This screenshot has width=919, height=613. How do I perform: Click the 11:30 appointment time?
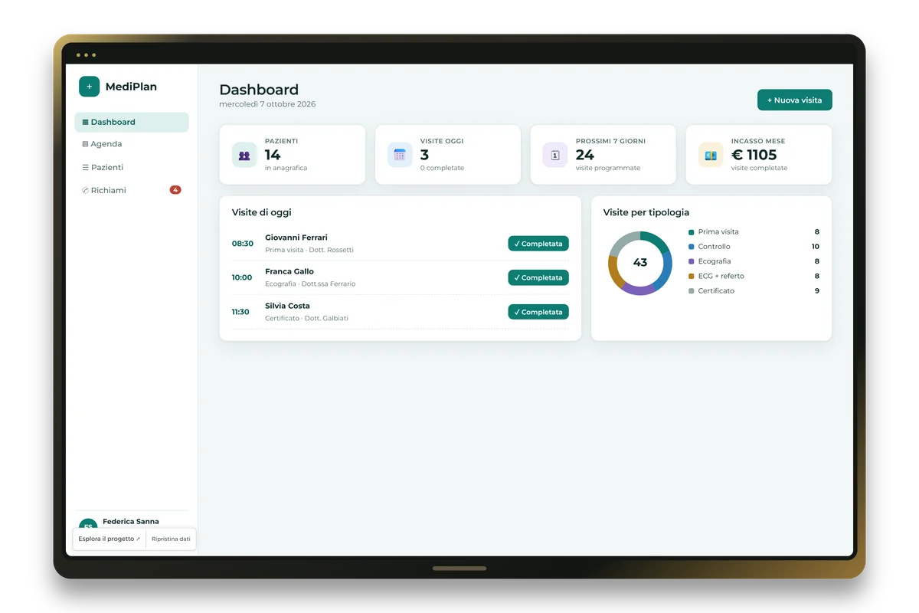[241, 312]
